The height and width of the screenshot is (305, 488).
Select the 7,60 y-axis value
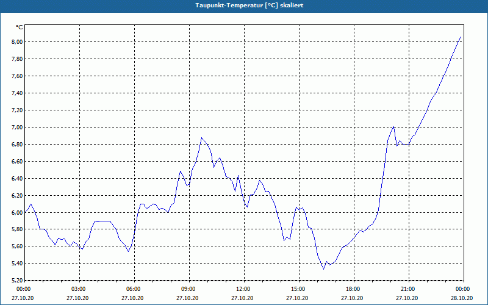tap(18, 76)
